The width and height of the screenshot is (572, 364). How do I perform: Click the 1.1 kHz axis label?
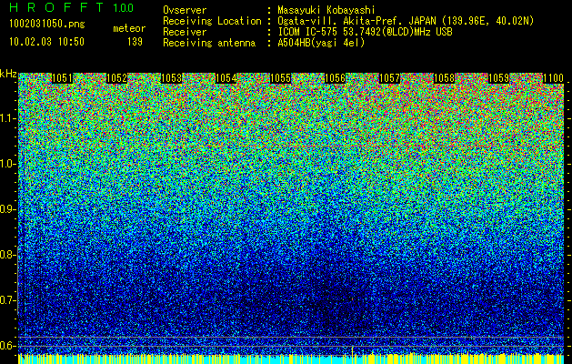point(7,118)
